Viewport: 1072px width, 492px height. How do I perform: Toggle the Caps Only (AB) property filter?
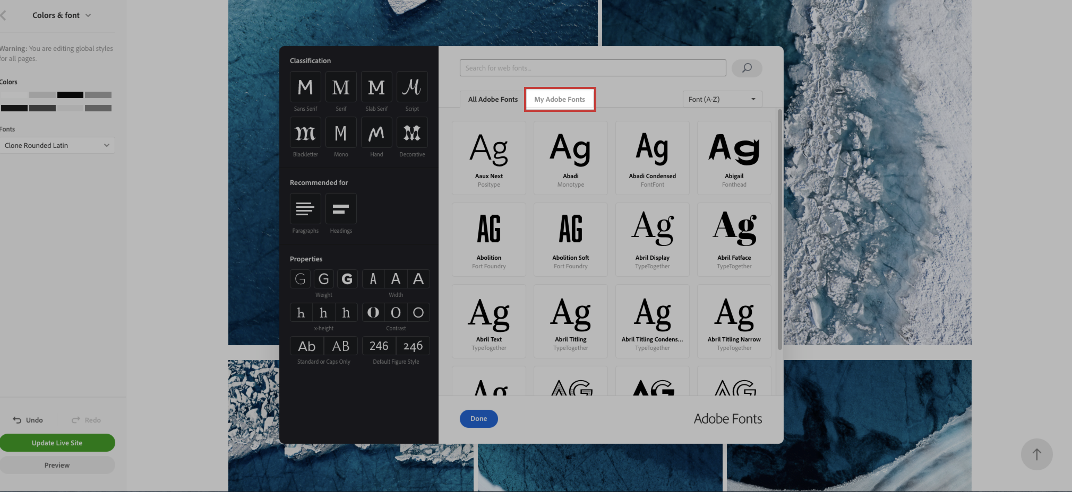341,346
